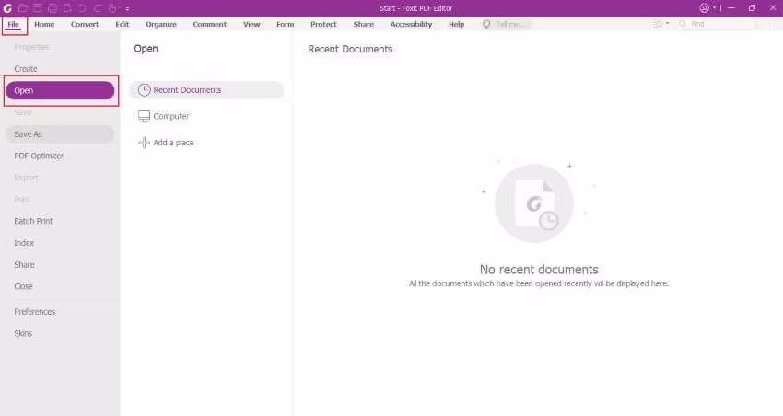783x416 pixels.
Task: Choose Batch Print in the sidebar
Action: (x=33, y=221)
